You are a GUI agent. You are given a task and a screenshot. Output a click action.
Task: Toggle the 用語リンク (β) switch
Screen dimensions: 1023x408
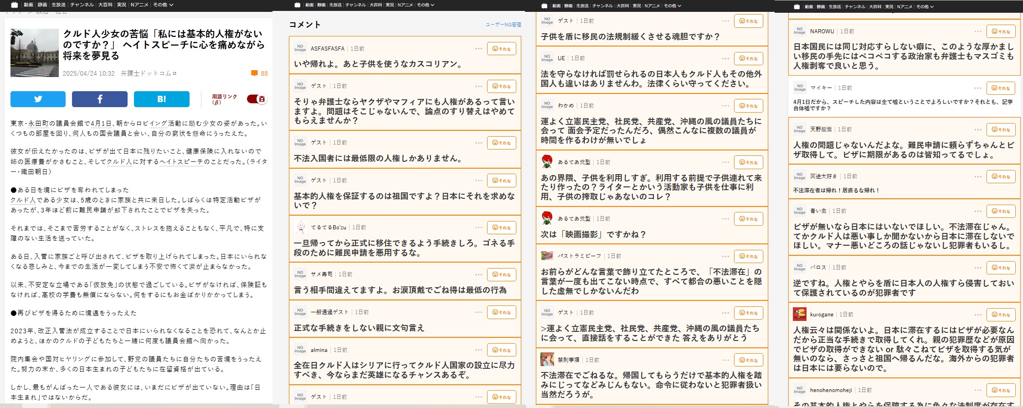(257, 99)
